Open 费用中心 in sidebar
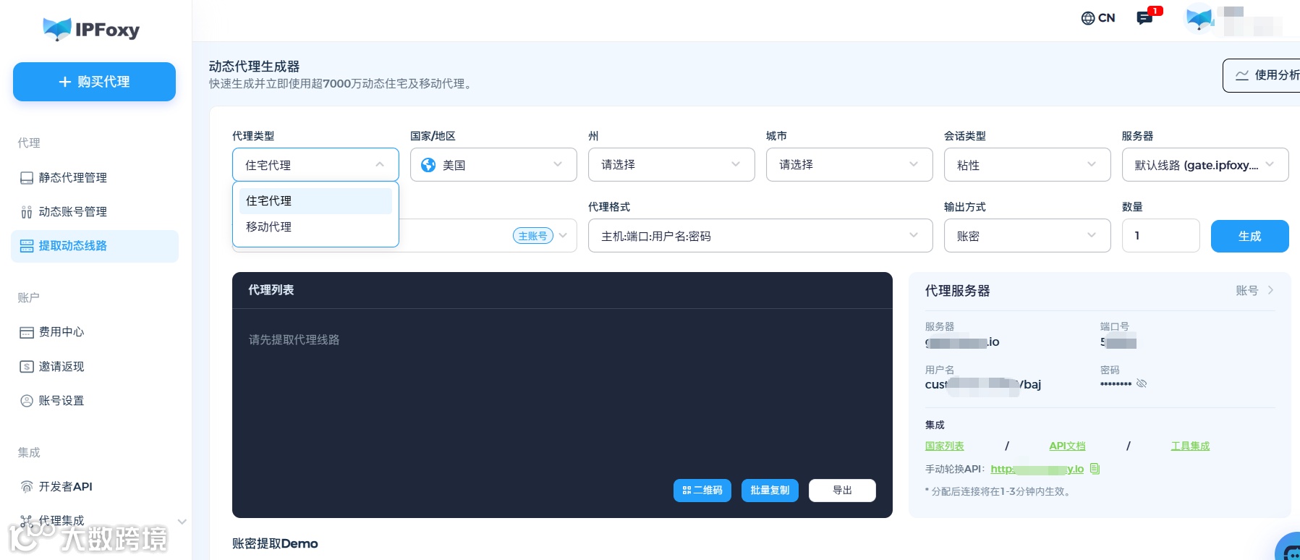 (x=95, y=332)
